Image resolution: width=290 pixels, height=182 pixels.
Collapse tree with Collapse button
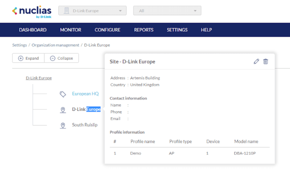point(62,58)
